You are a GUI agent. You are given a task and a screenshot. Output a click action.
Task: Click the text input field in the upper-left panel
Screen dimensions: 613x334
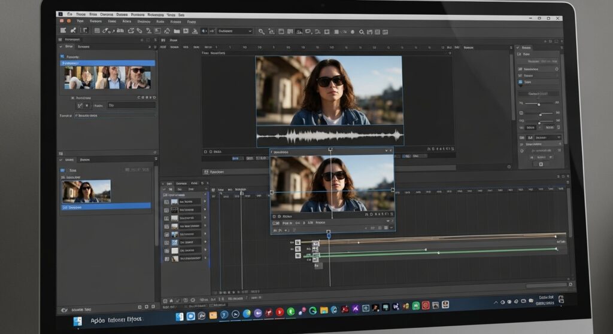tap(131, 105)
